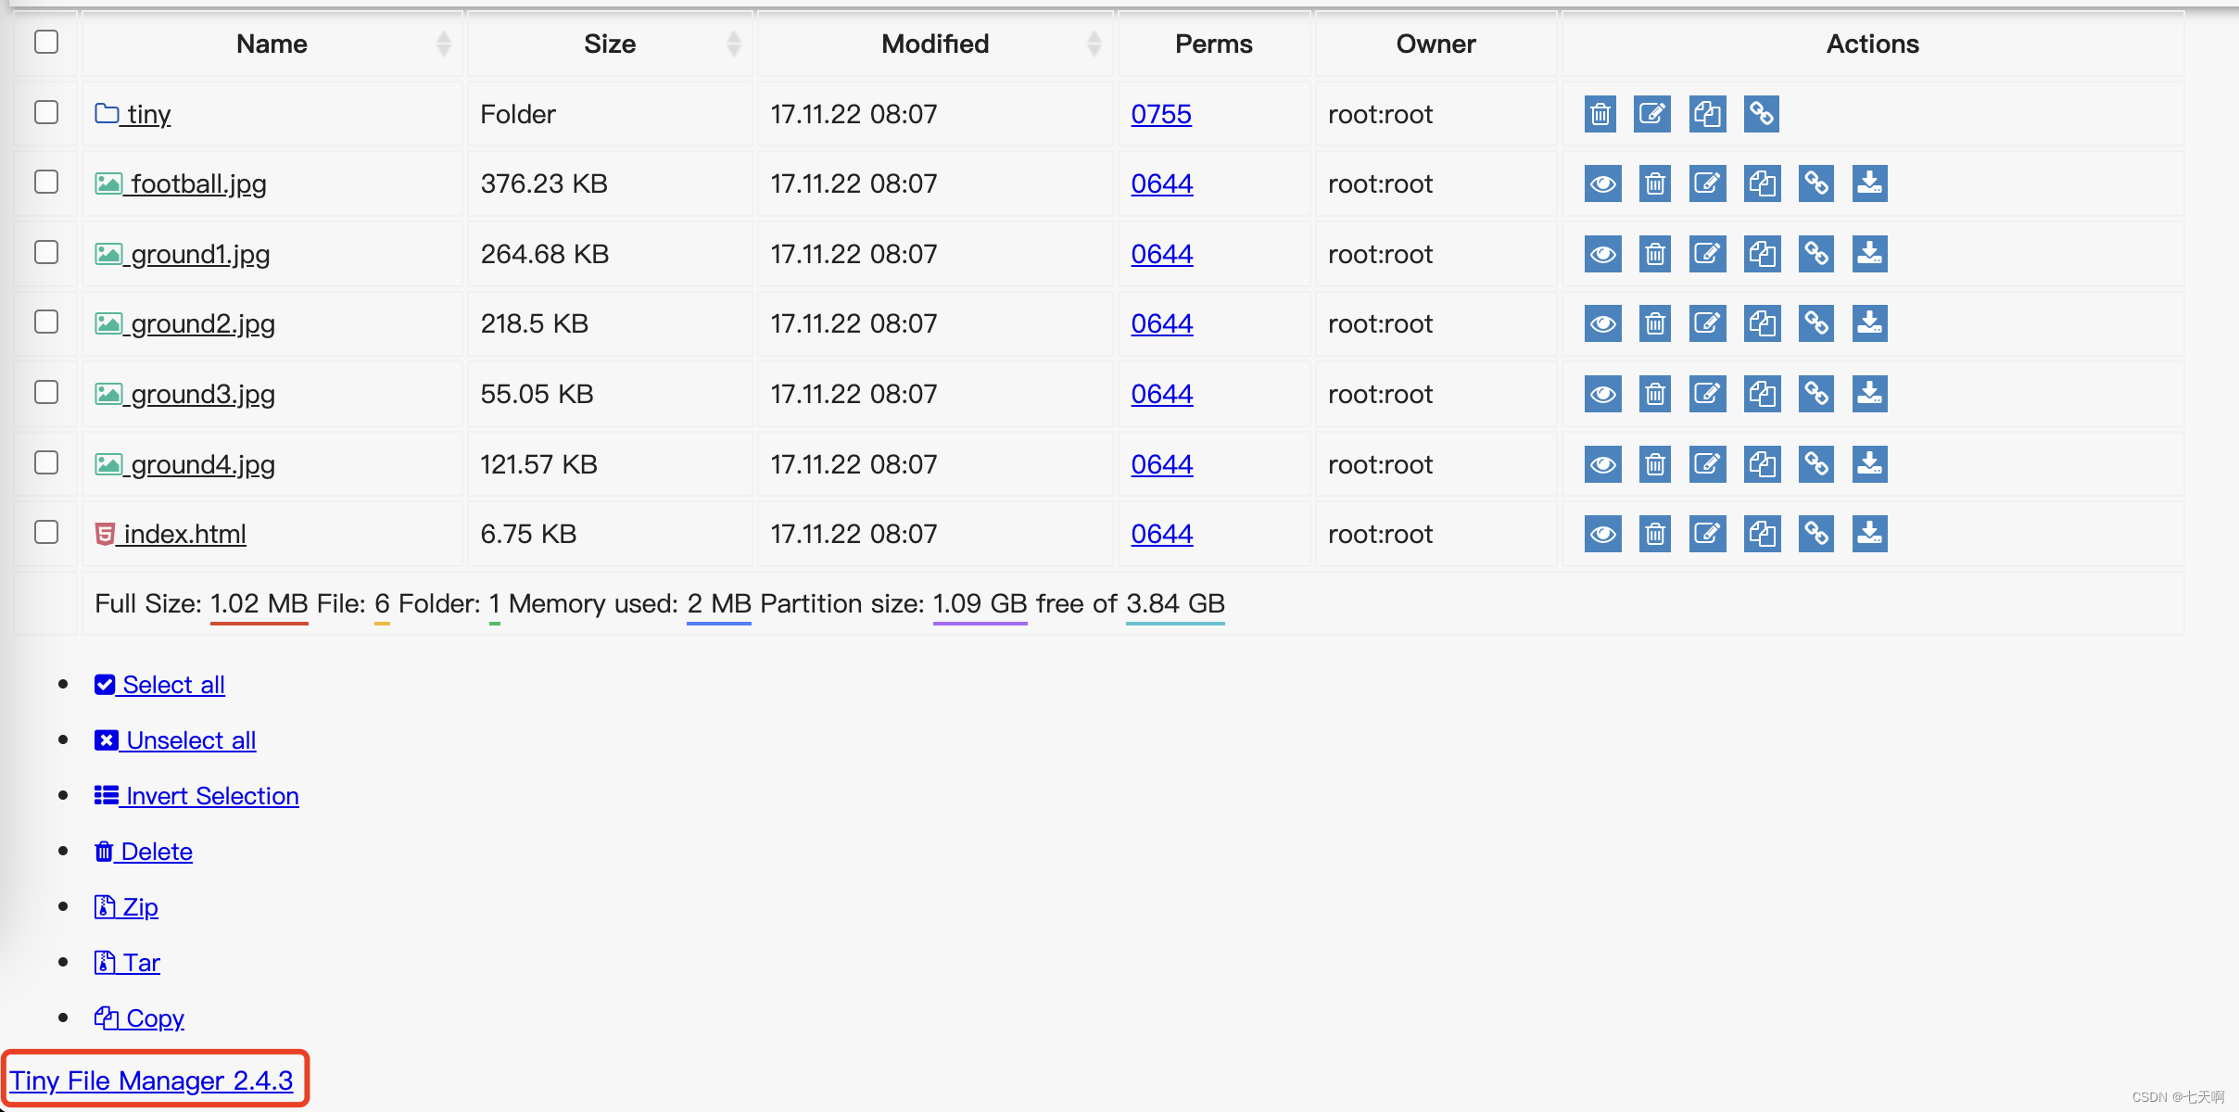This screenshot has height=1112, width=2239.
Task: Click Invert Selection link
Action: [x=196, y=796]
